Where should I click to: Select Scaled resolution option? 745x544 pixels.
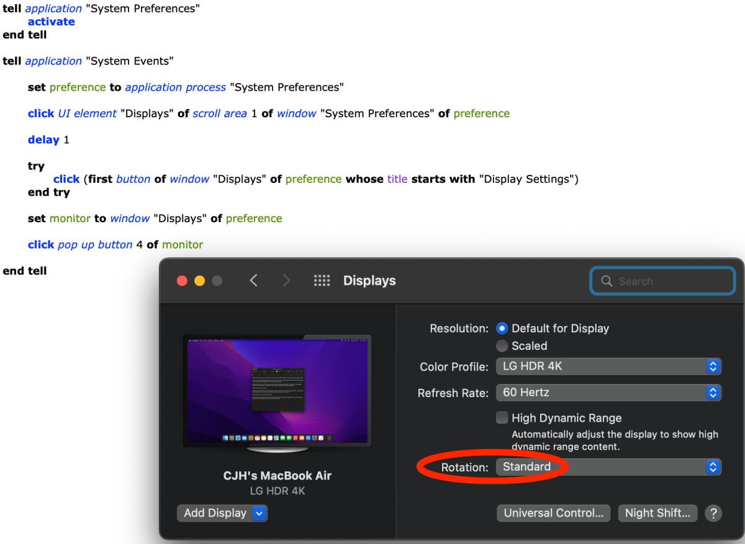[502, 346]
